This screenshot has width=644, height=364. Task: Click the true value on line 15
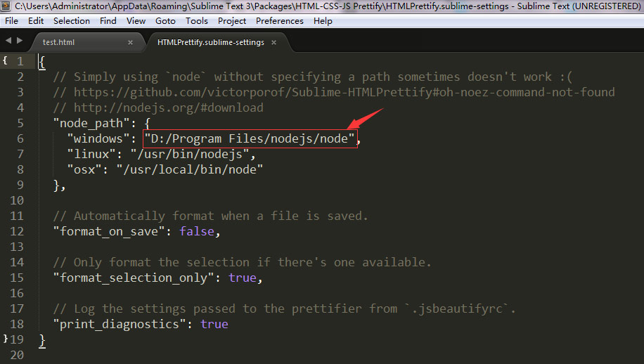(x=243, y=278)
